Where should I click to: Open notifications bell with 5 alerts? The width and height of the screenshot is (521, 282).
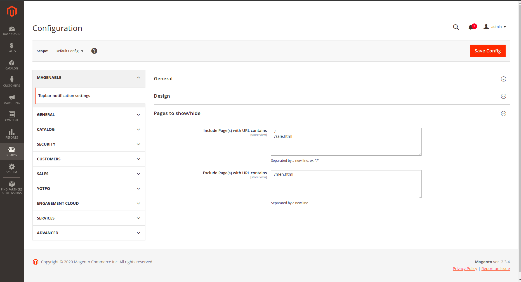pos(472,27)
